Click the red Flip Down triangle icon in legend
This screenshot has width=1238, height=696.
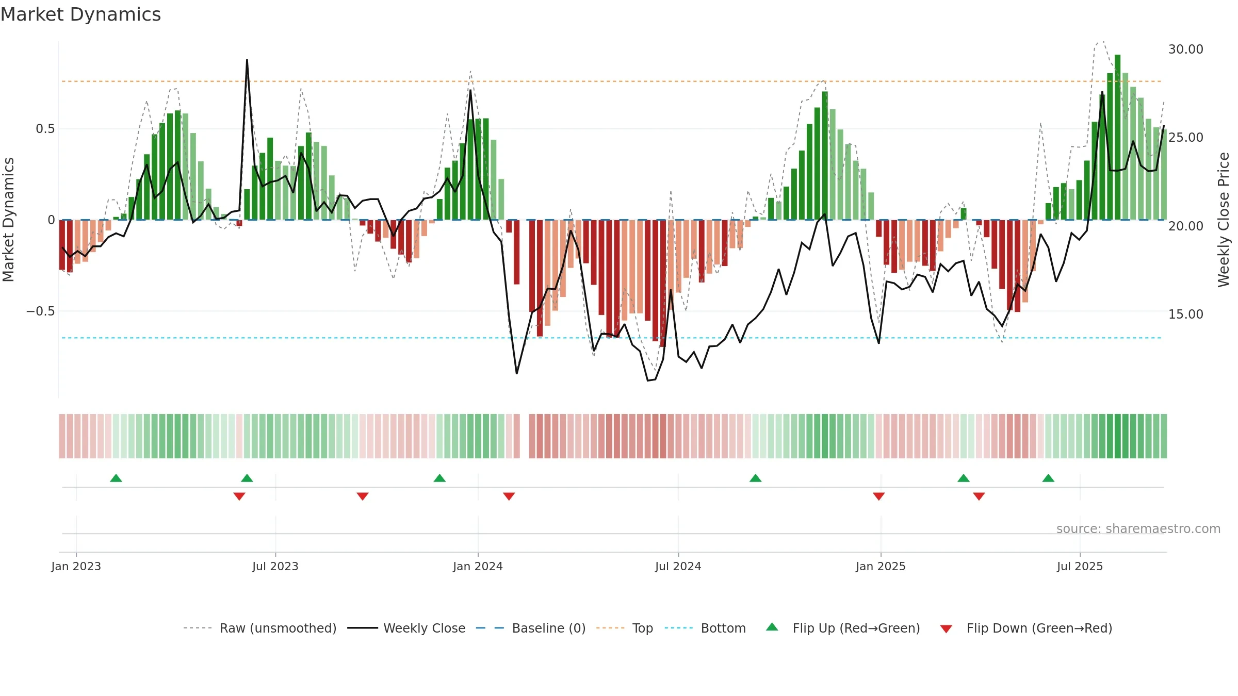[x=946, y=629]
